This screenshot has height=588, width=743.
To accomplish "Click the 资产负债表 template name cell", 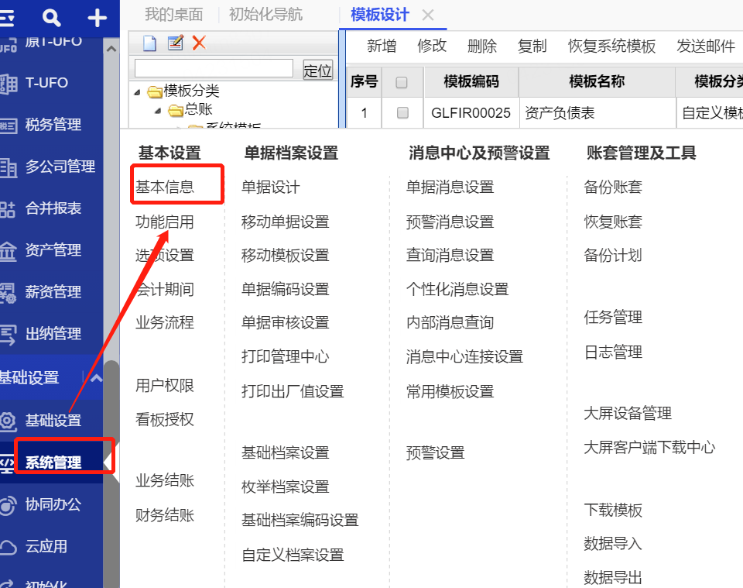I will (597, 113).
